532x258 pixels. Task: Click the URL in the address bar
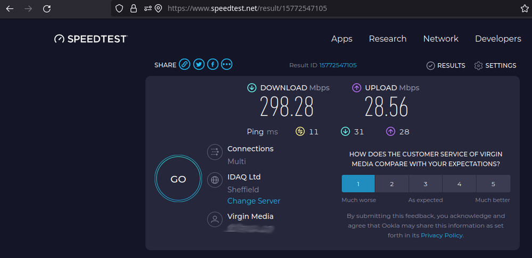tap(247, 8)
